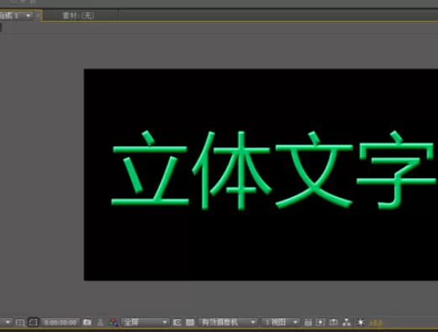Open the show channel RGB color icon
Image resolution: width=438 pixels, height=332 pixels.
(x=113, y=323)
